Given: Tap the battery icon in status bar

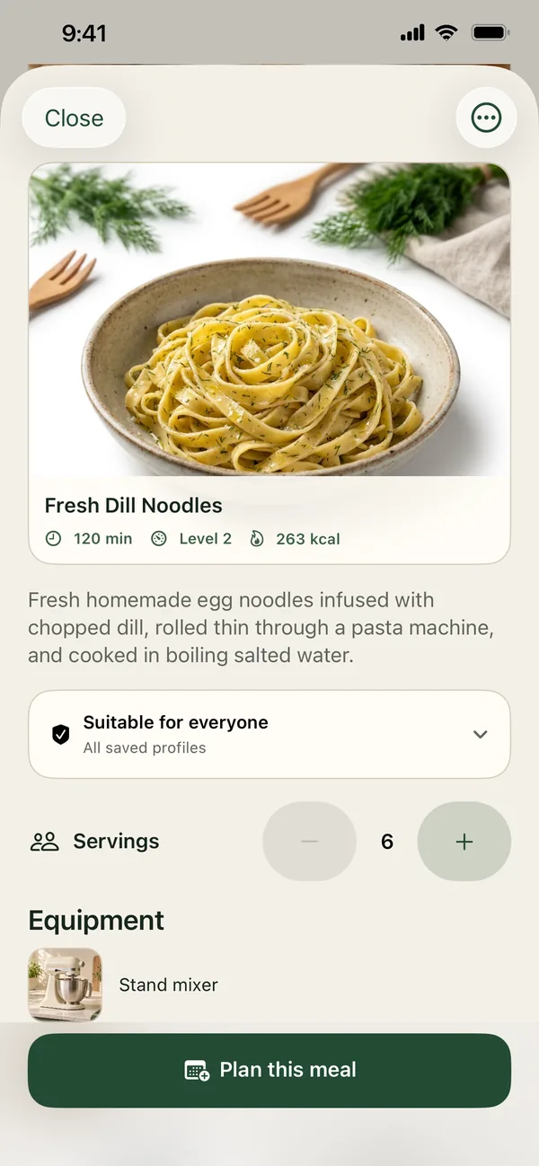Looking at the screenshot, I should pos(490,33).
